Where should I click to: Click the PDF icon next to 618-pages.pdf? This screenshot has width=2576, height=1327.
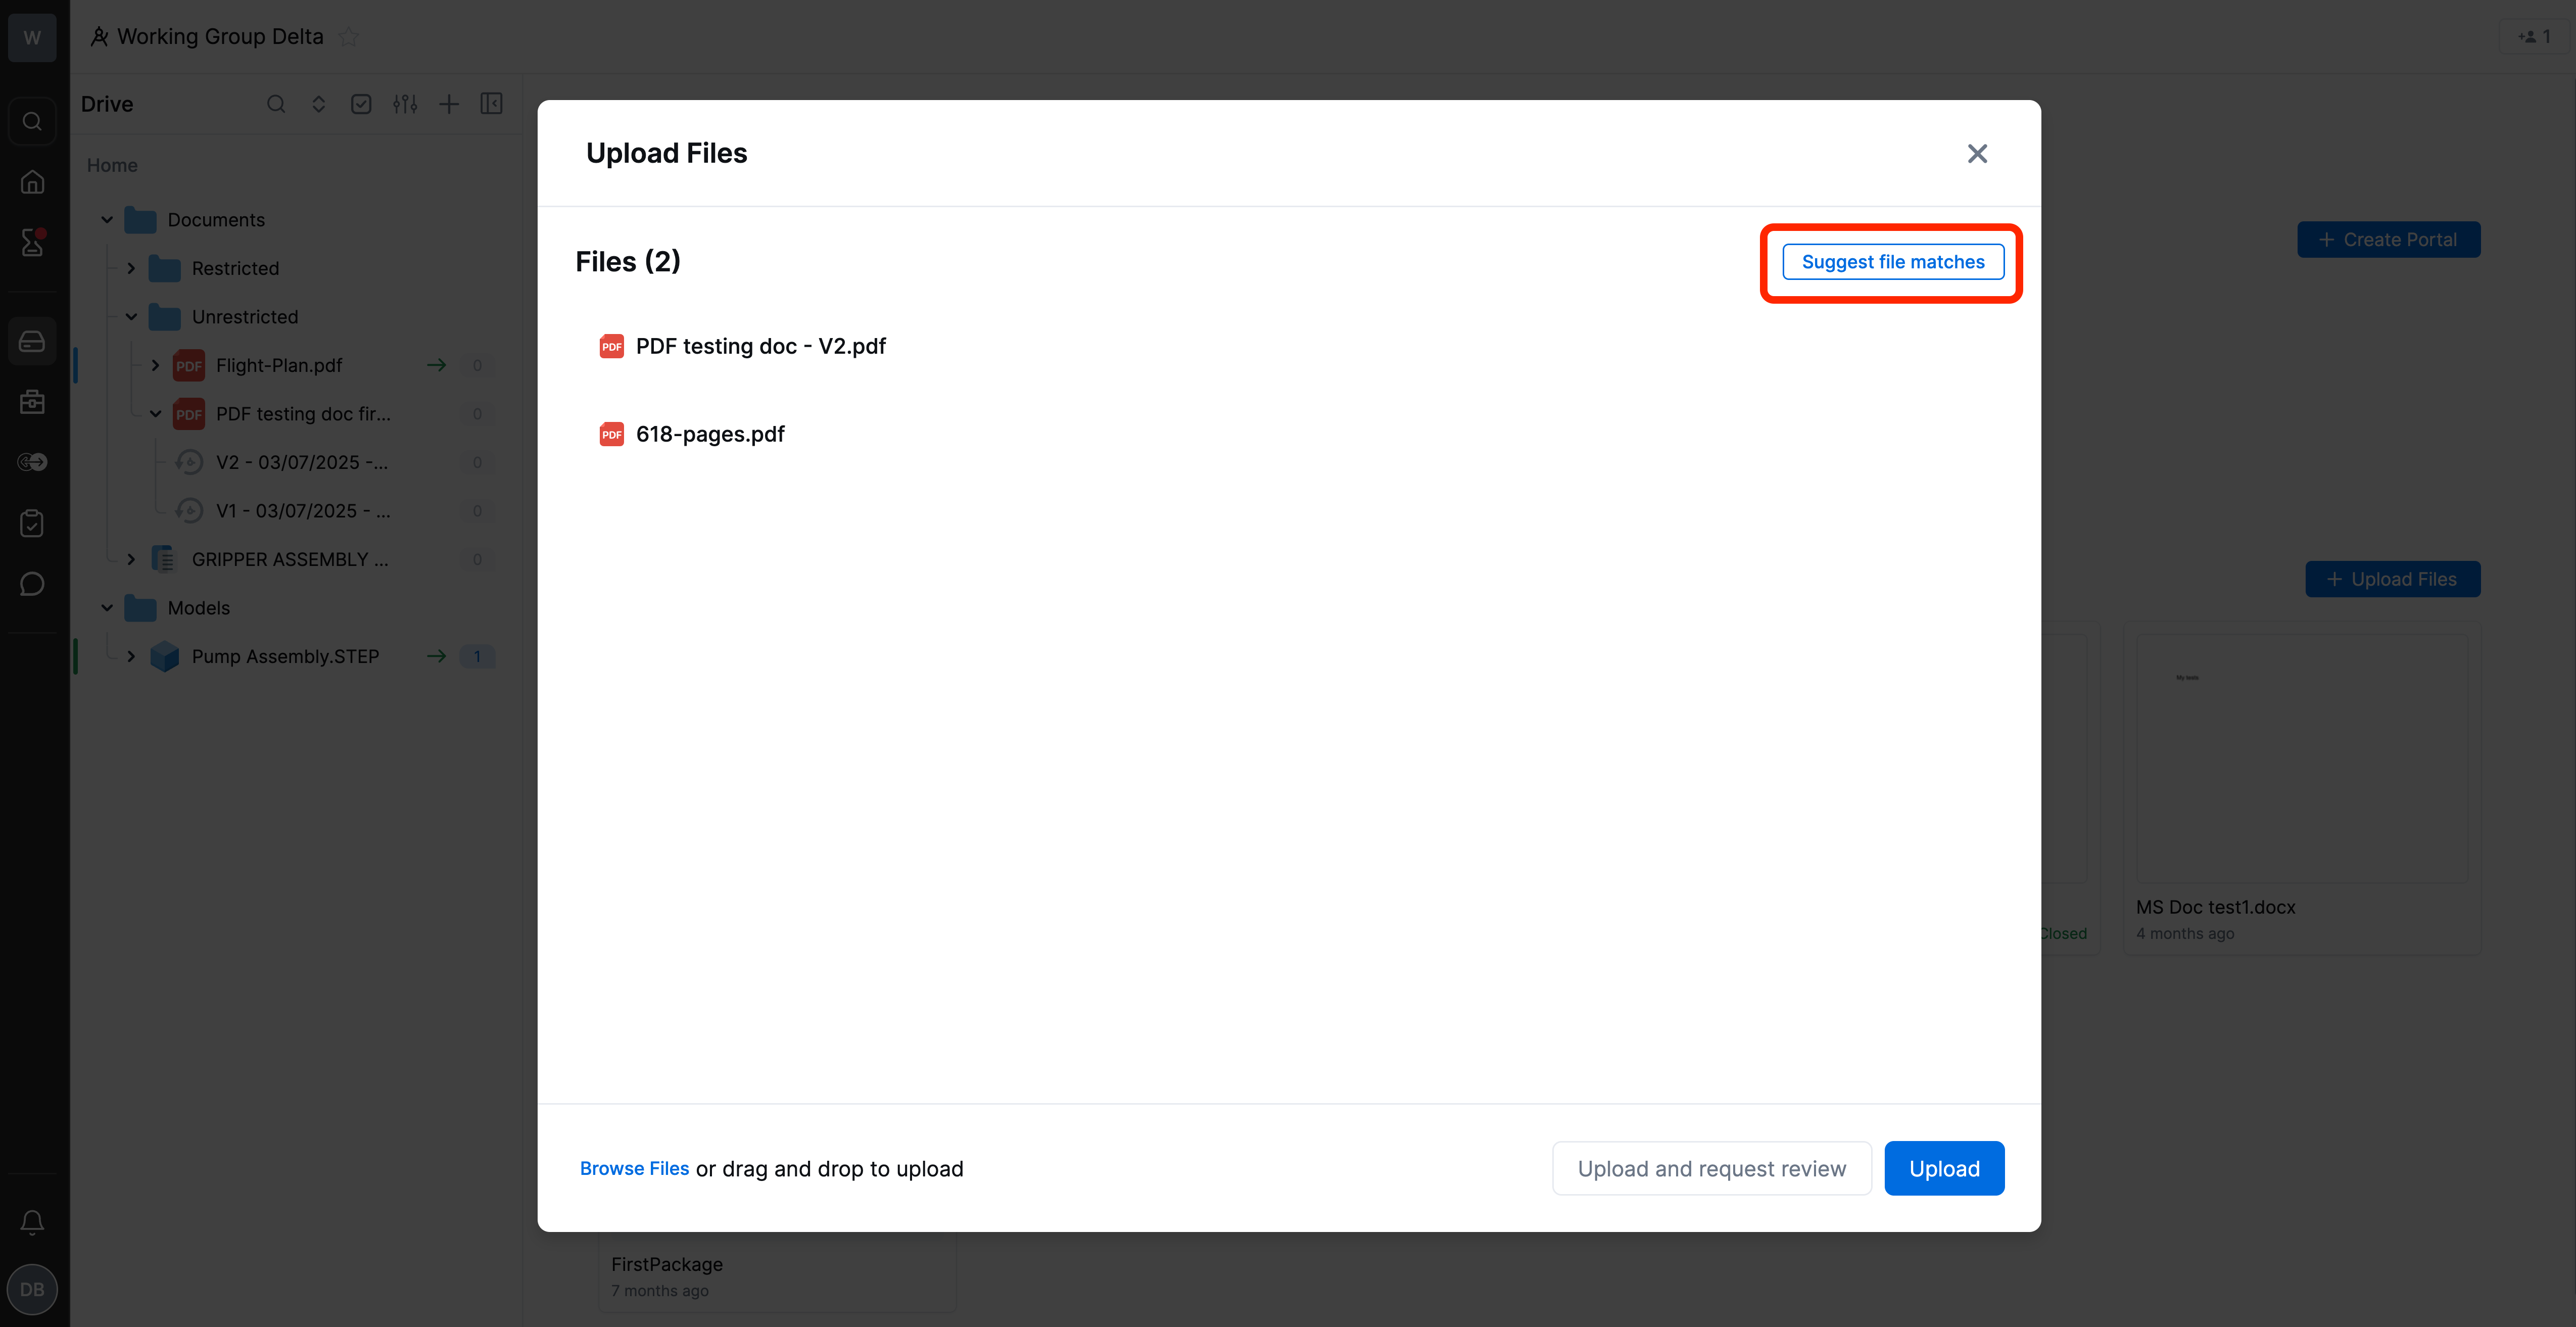tap(611, 434)
